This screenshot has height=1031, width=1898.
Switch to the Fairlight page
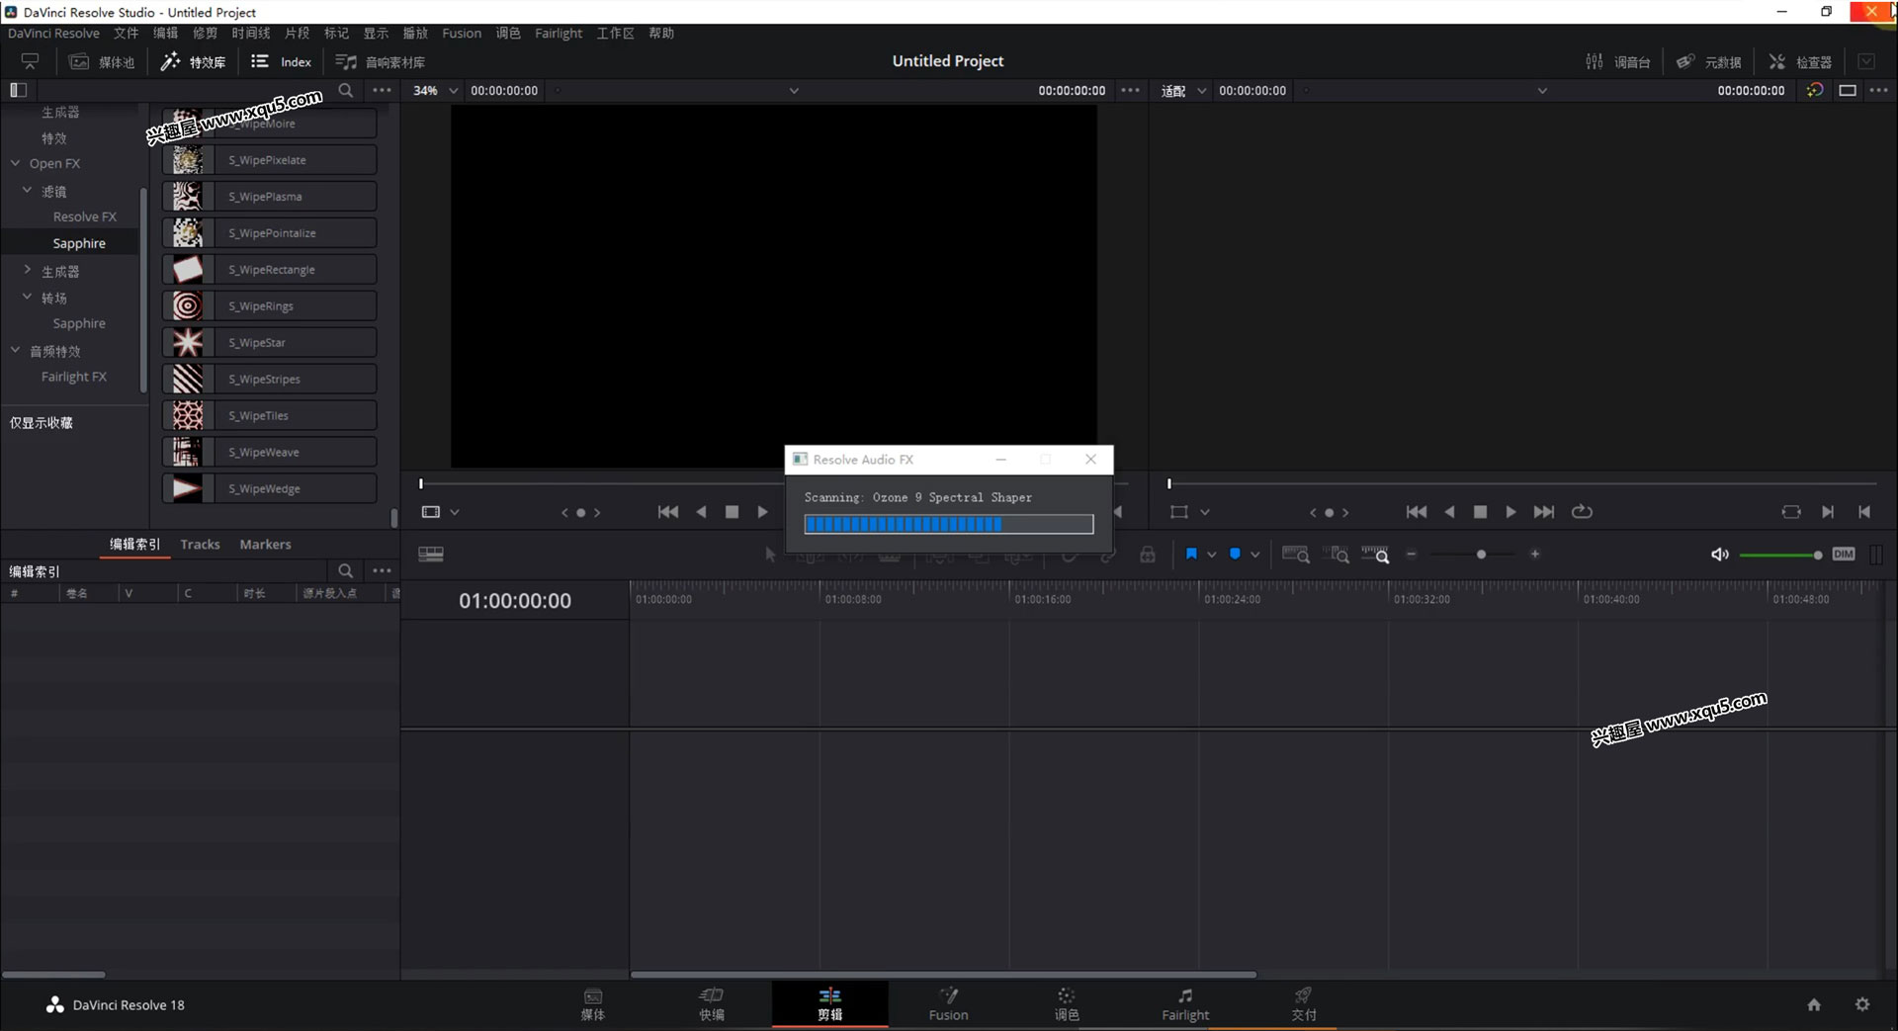click(x=1185, y=1004)
